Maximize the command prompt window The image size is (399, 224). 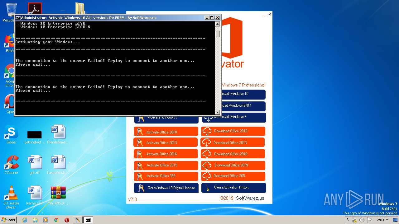pos(212,18)
